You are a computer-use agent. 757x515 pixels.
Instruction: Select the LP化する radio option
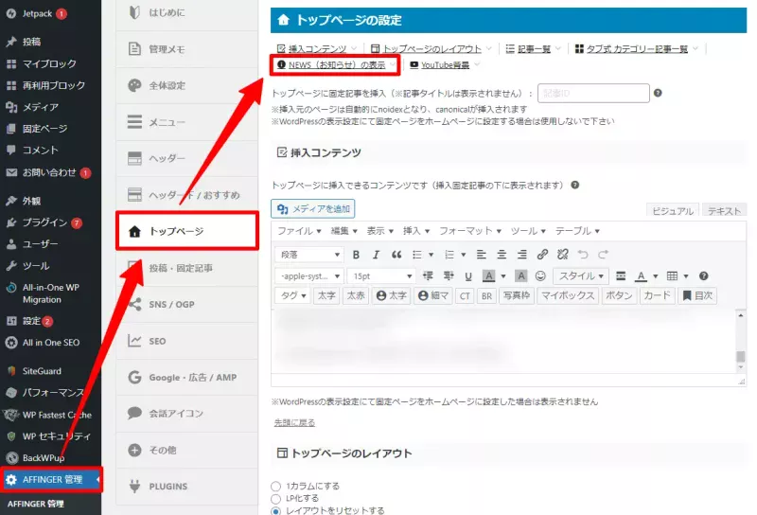pyautogui.click(x=275, y=499)
